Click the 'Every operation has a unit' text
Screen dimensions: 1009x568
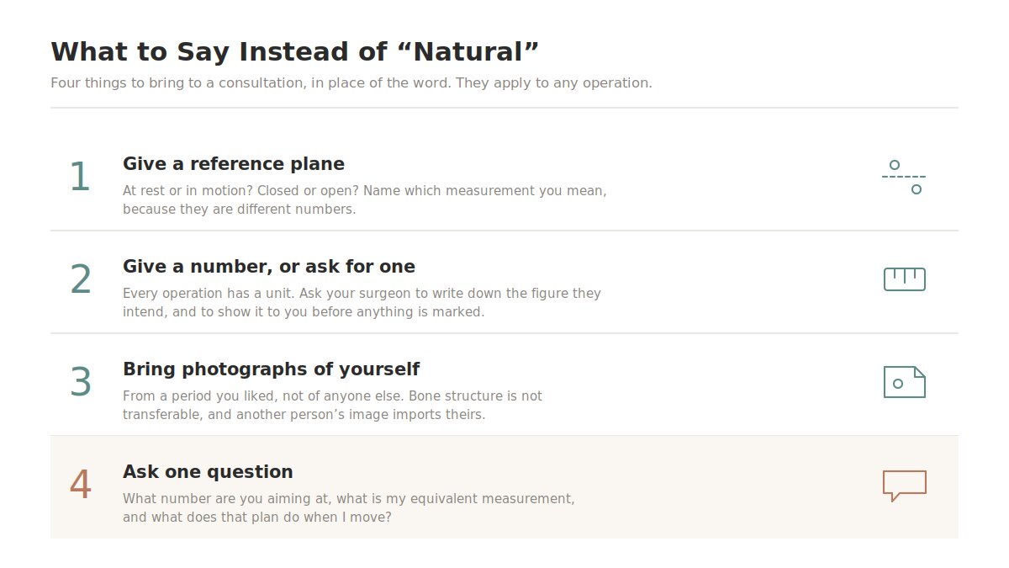coord(362,302)
